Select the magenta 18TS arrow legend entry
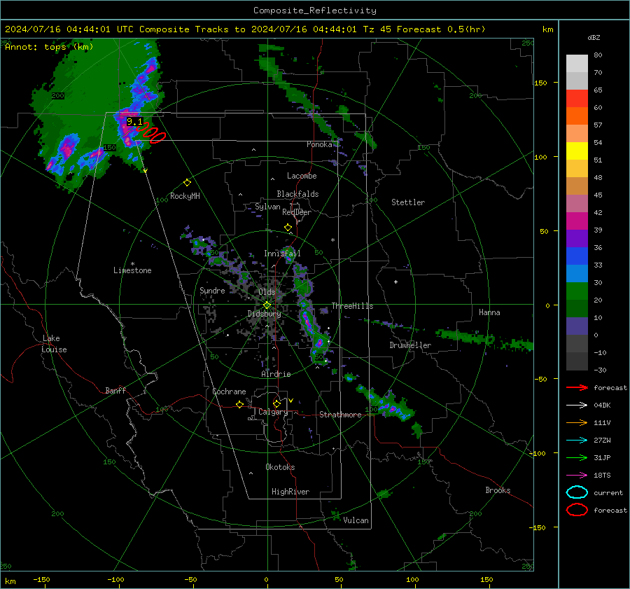Viewport: 630px width, 589px height. tap(577, 476)
